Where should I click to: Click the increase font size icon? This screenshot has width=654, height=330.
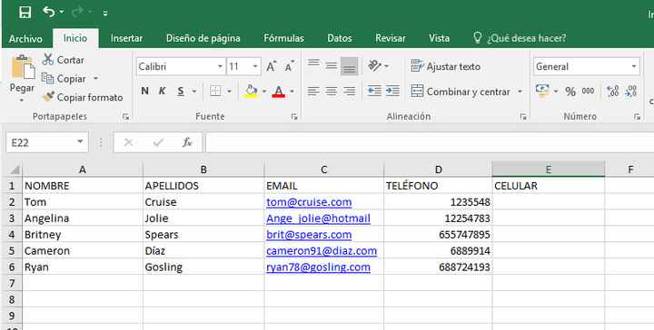point(271,66)
